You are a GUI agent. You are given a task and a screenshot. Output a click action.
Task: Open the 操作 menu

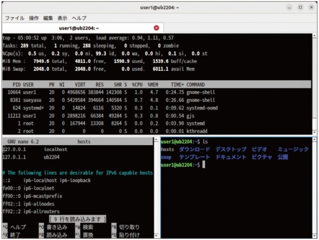pos(34,18)
